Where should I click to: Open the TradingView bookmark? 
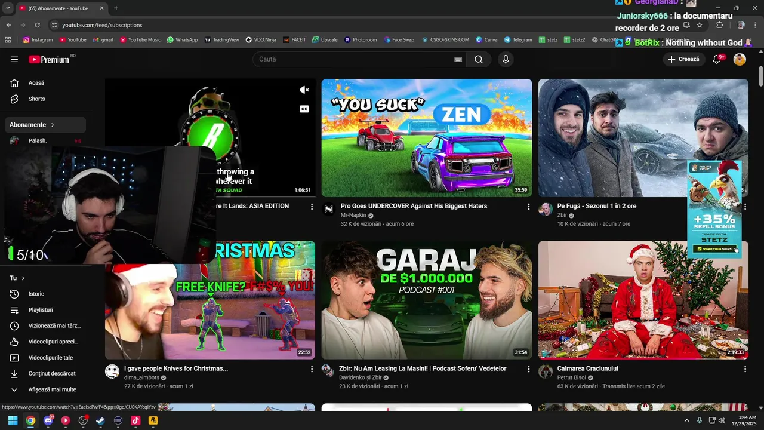pos(222,40)
